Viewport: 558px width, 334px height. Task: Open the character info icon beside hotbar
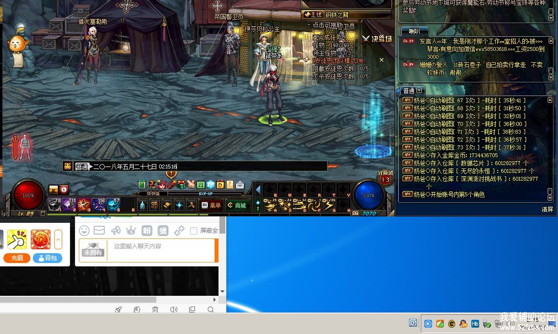[143, 205]
